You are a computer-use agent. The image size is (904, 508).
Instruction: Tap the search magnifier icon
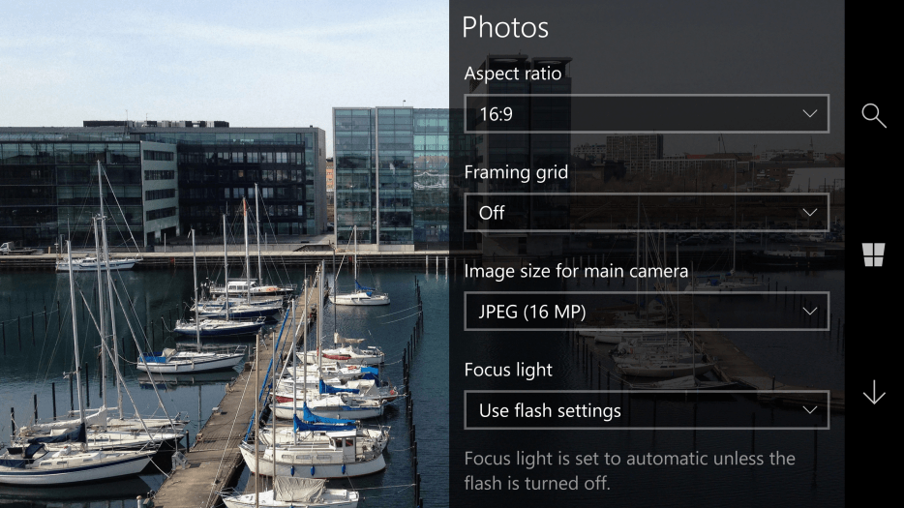coord(873,116)
